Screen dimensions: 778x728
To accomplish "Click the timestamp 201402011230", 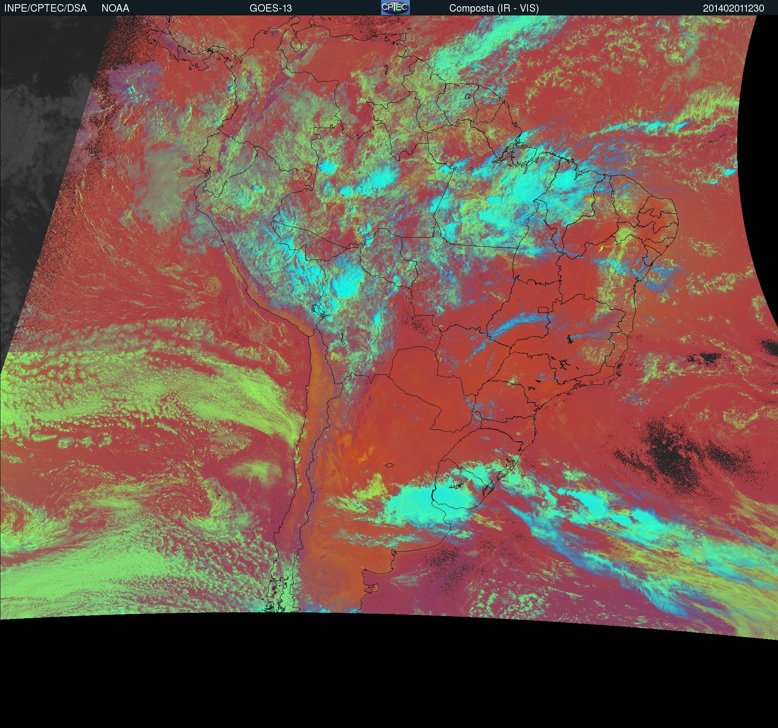I will tap(733, 8).
